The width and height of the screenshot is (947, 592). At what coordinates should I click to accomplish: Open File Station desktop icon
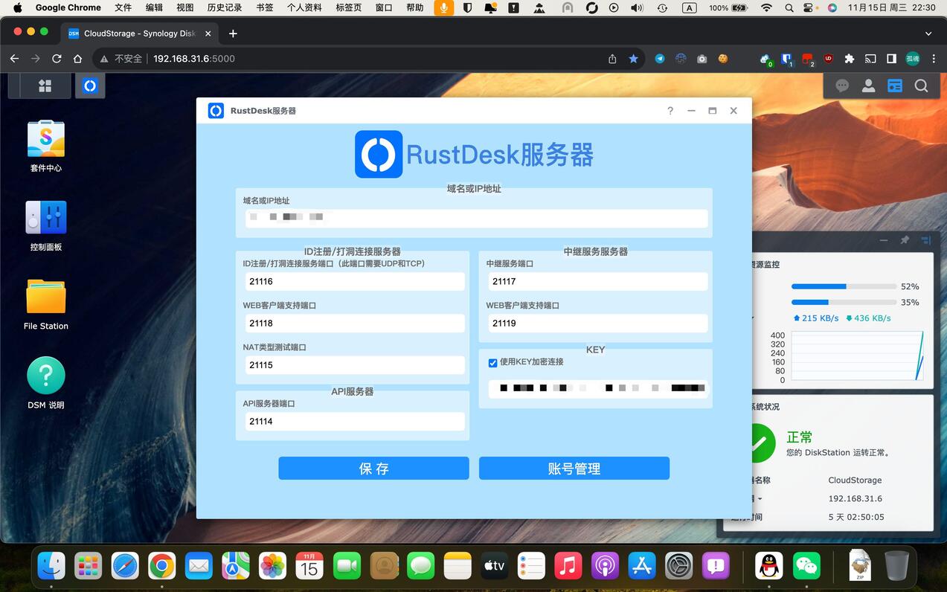coord(46,305)
